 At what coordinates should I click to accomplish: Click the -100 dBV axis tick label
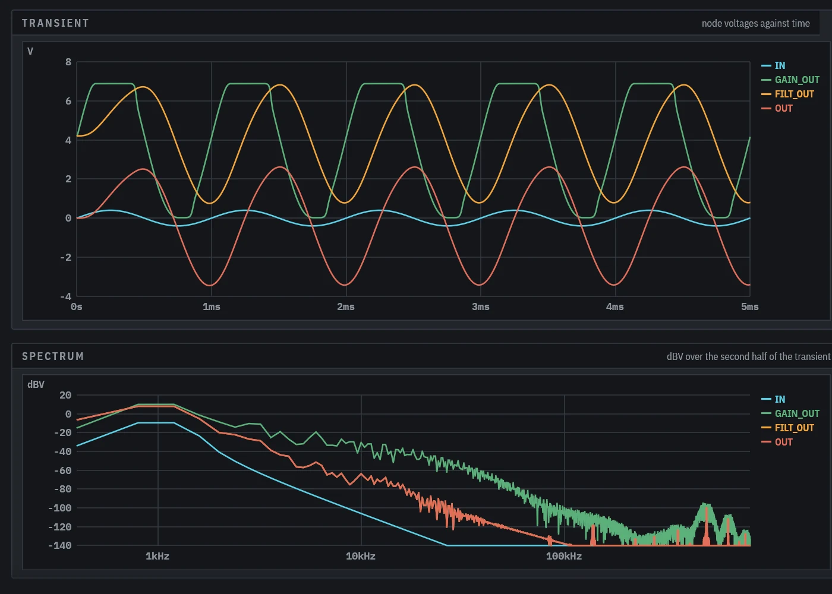tap(59, 508)
